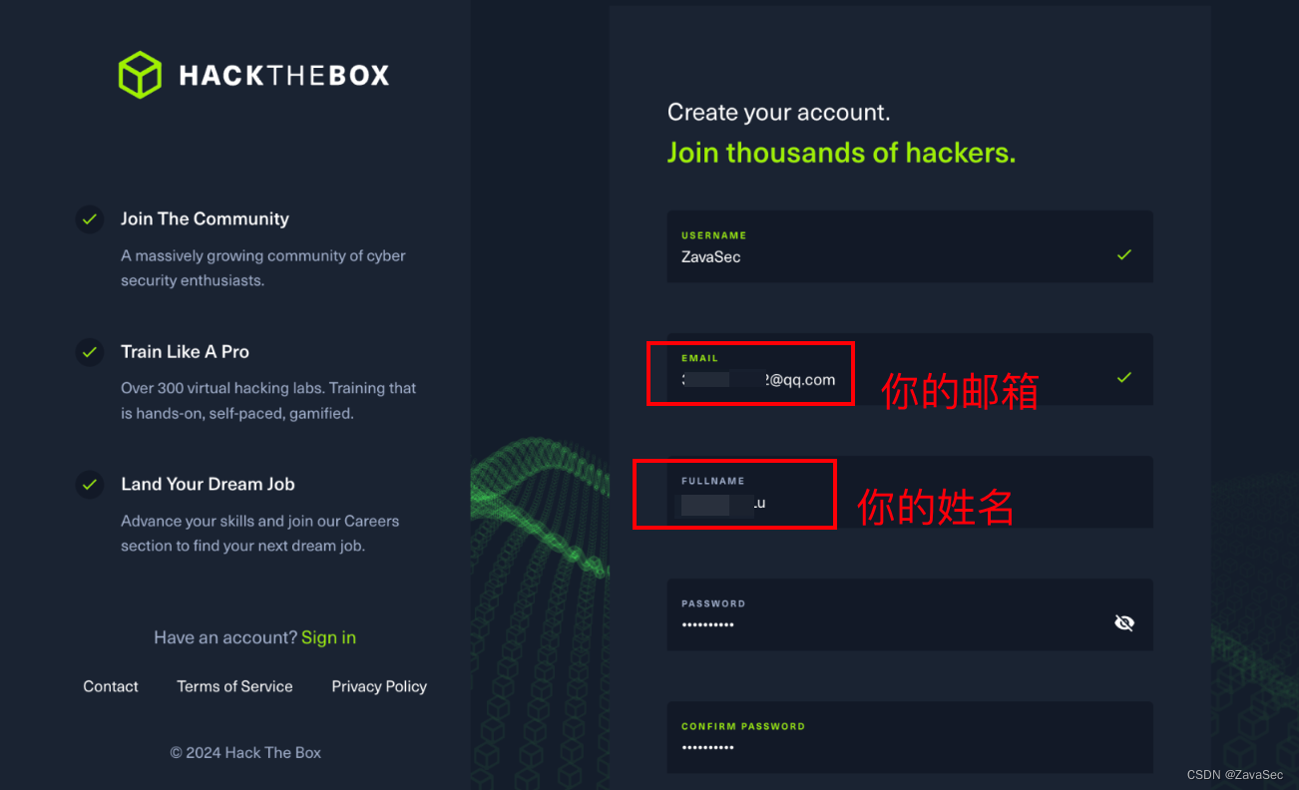Open the Contact link

(x=111, y=686)
